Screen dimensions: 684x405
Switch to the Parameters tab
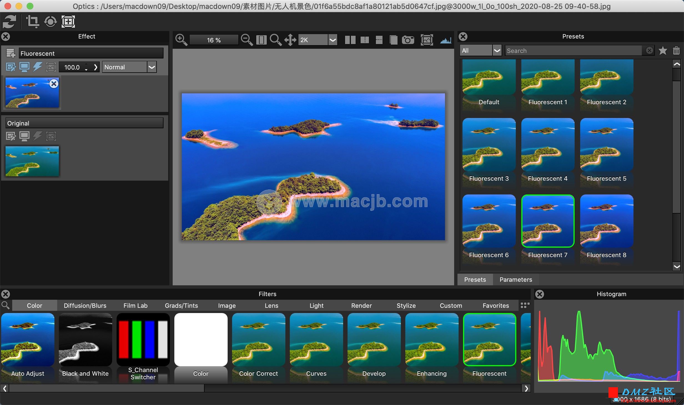pos(516,280)
